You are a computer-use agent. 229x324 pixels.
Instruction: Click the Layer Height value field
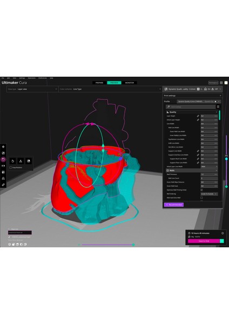[209, 116]
